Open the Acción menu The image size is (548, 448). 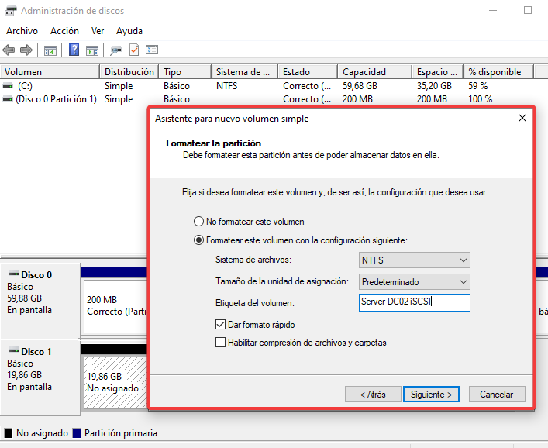pos(64,31)
